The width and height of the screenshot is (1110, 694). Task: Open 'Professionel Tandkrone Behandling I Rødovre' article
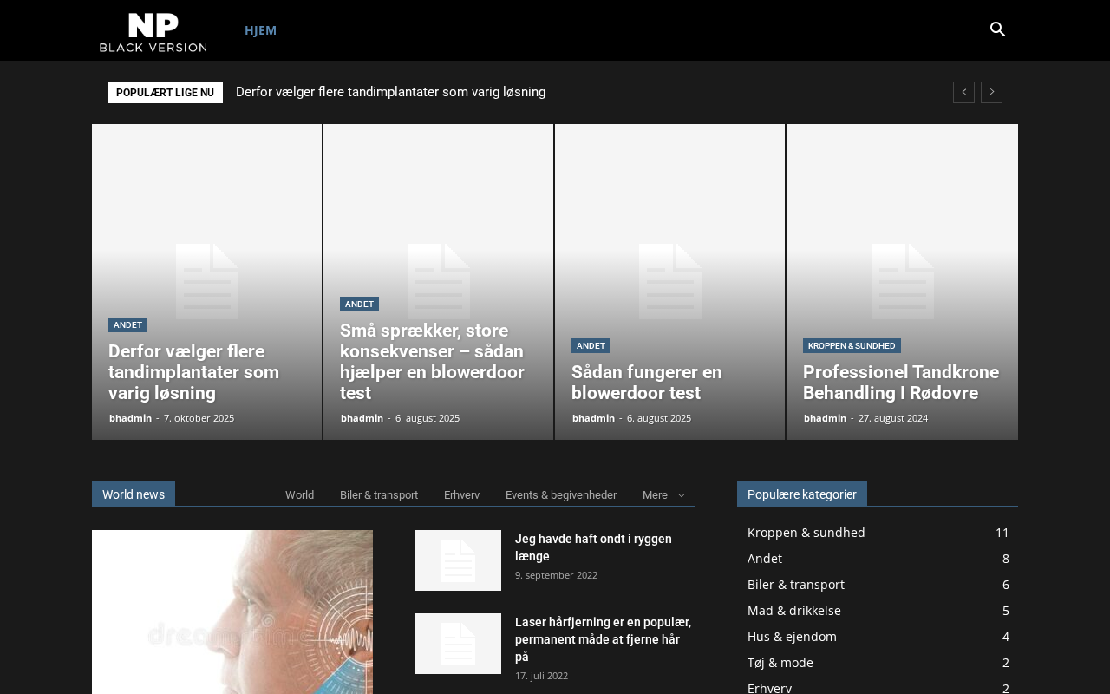coord(900,383)
